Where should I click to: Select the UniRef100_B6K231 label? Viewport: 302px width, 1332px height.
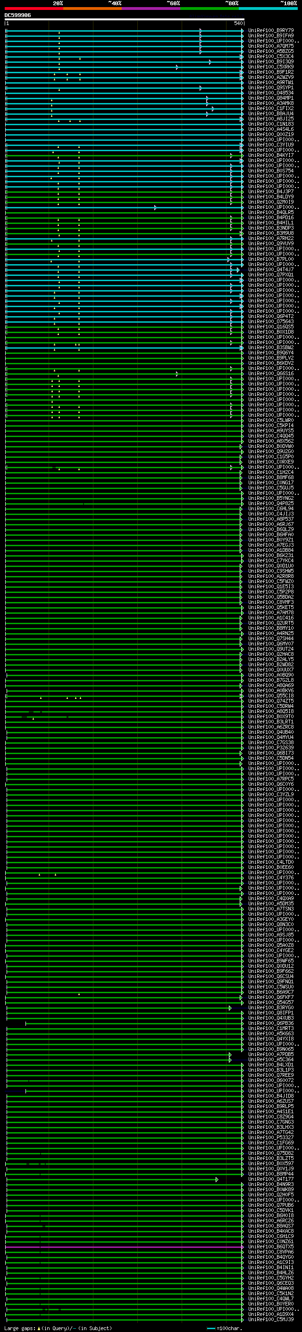pos(271,555)
